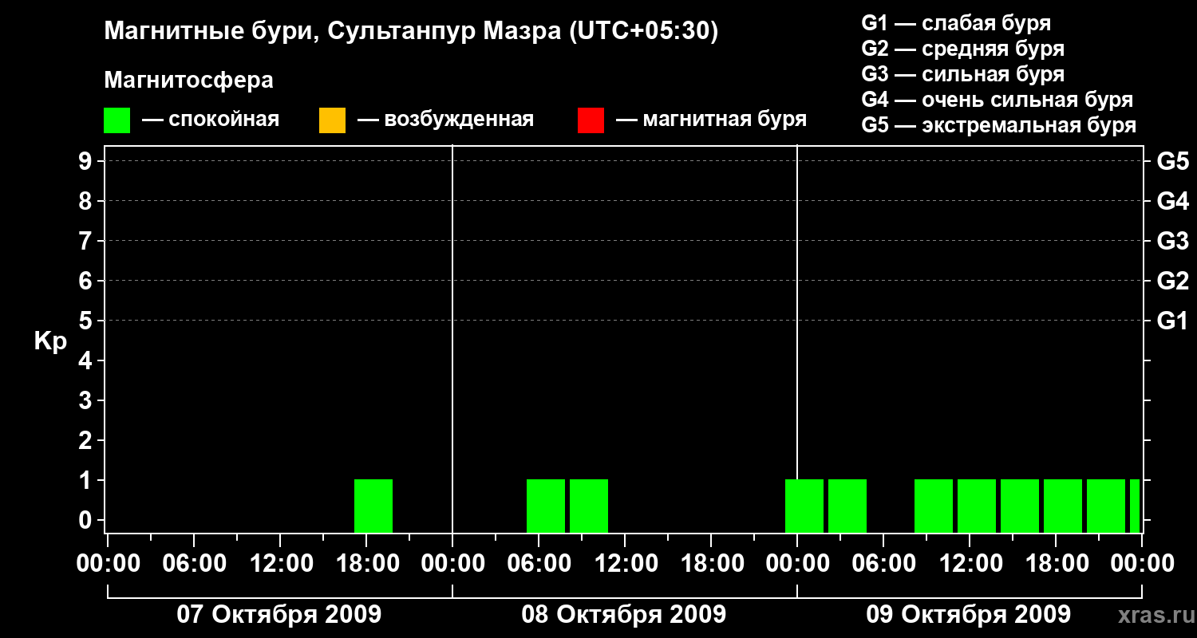This screenshot has width=1197, height=638.
Task: Click the 'G3 — сильная буря' legend line
Action: tap(962, 74)
